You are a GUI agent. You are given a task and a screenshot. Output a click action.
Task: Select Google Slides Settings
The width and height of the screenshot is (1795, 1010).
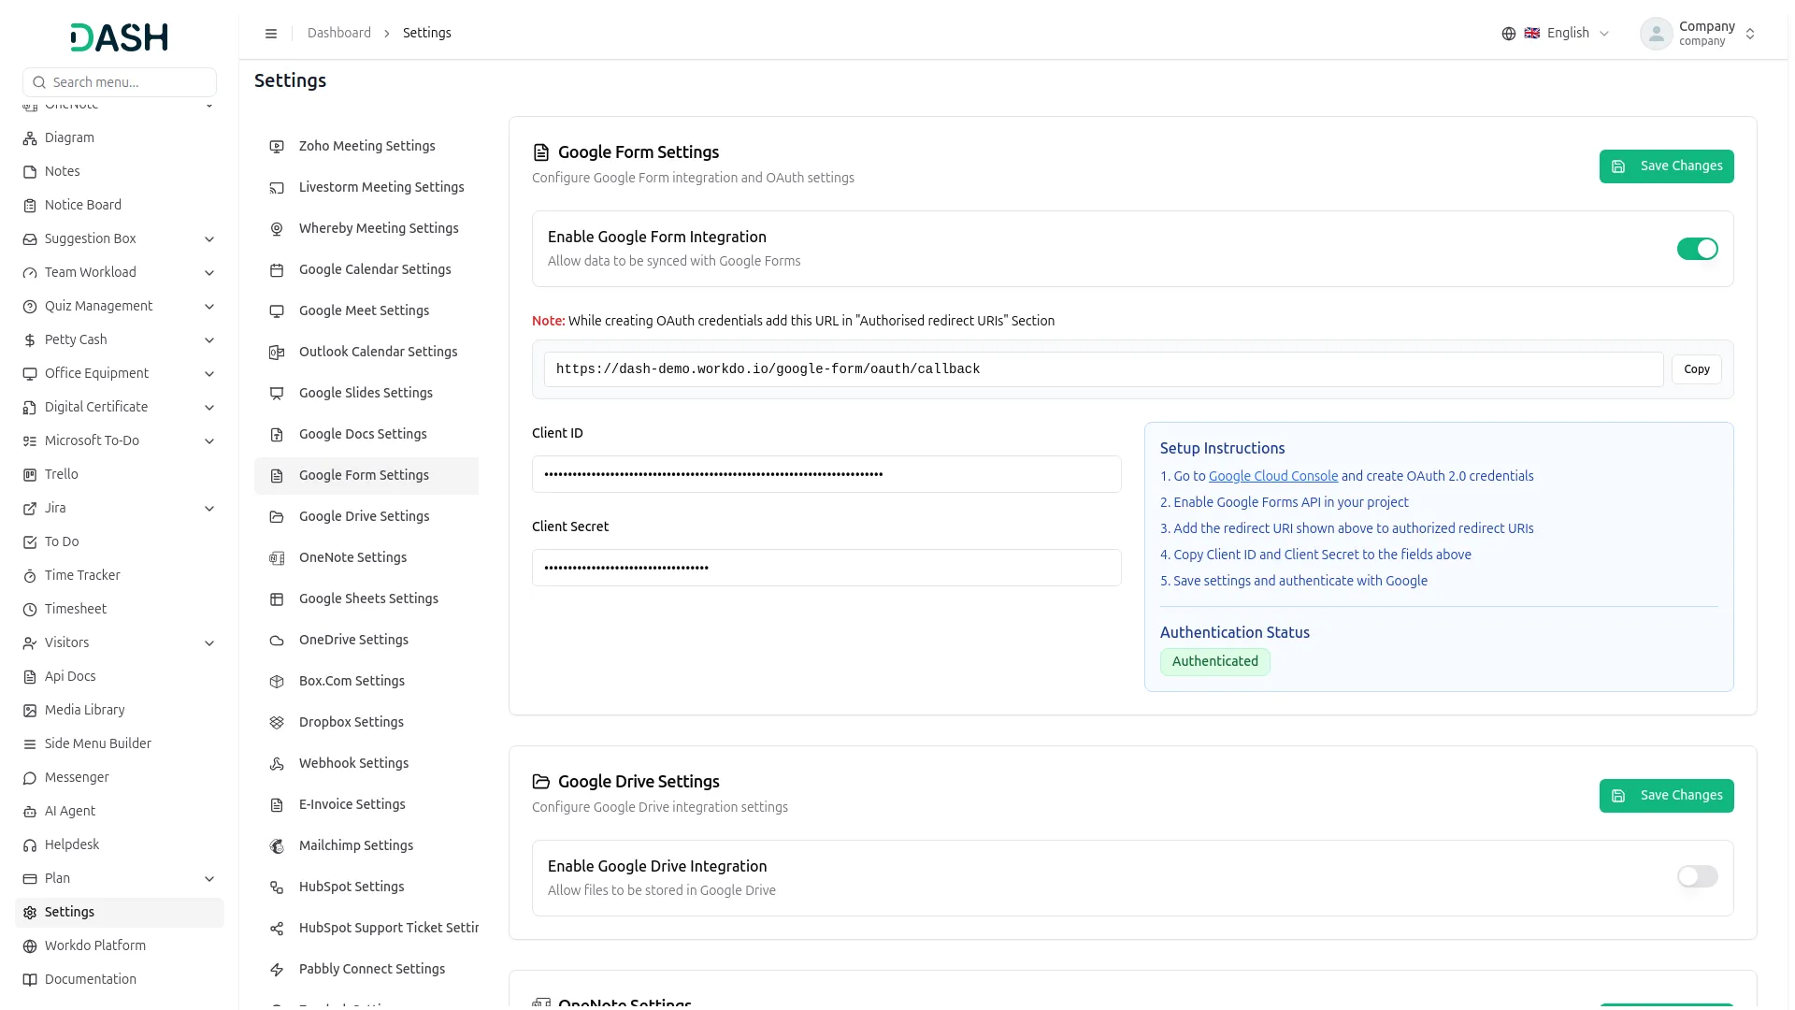point(366,394)
